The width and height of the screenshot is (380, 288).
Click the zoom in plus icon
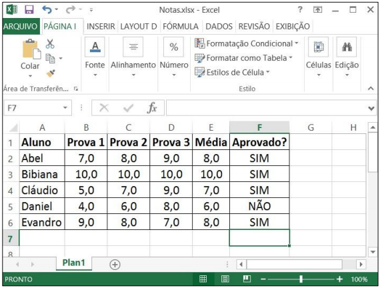pyautogui.click(x=339, y=279)
